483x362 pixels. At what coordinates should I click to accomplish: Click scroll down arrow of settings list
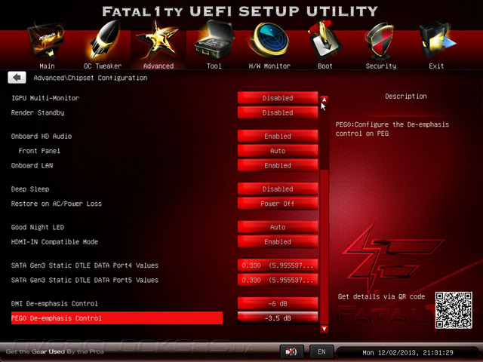pyautogui.click(x=324, y=329)
